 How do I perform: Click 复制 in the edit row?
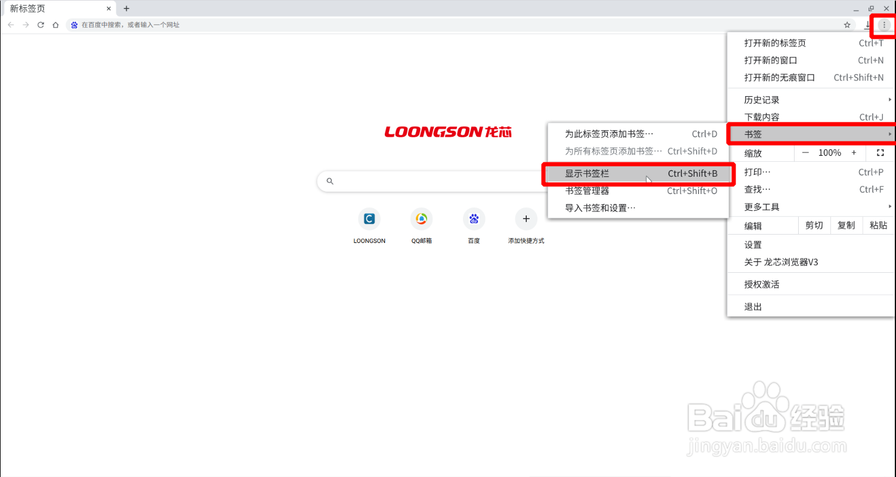pyautogui.click(x=846, y=225)
